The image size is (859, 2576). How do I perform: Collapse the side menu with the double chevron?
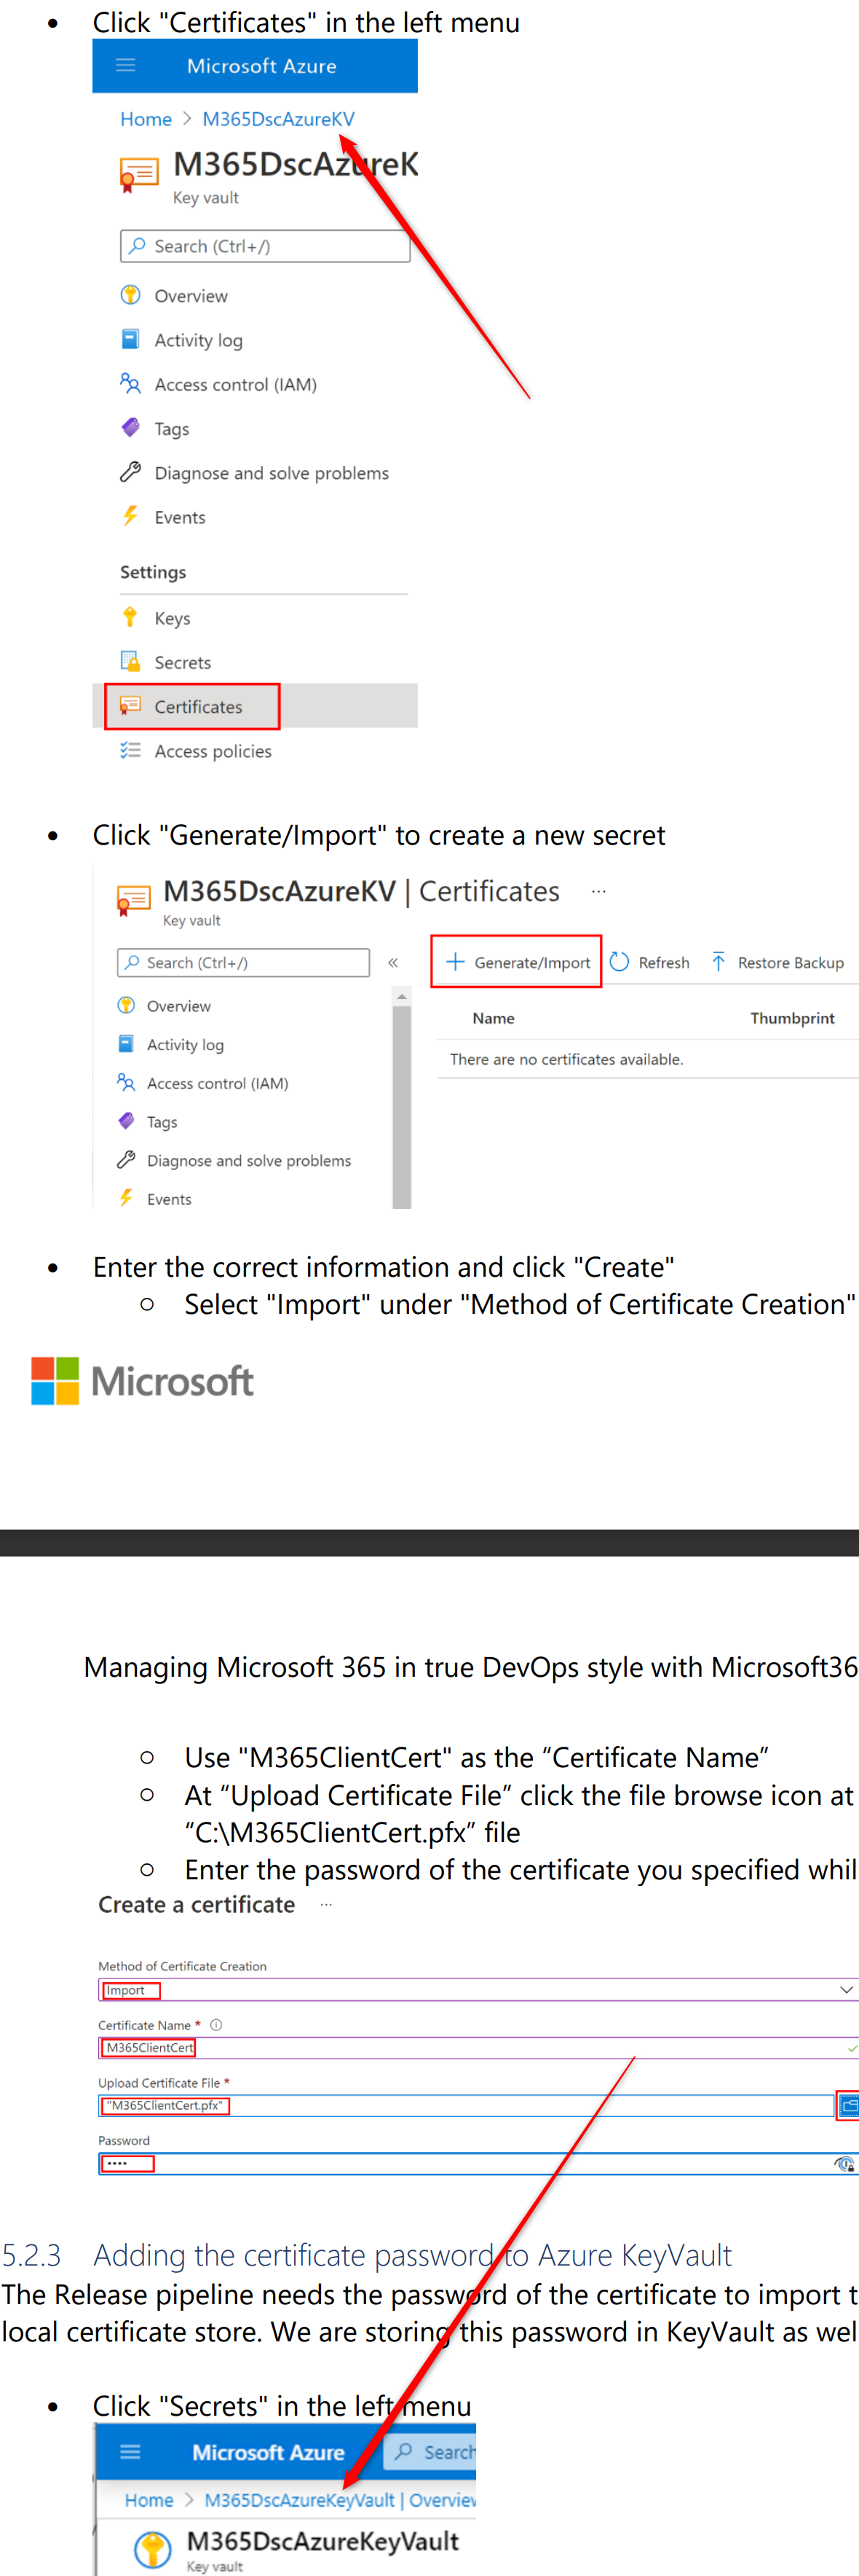[x=392, y=962]
